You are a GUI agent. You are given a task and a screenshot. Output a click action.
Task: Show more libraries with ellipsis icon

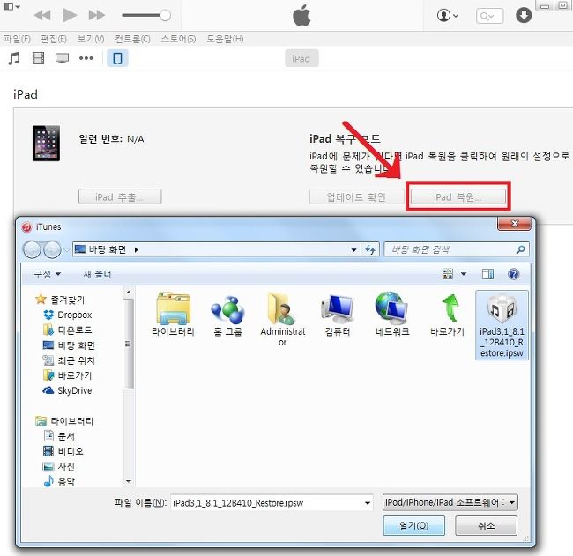click(86, 58)
